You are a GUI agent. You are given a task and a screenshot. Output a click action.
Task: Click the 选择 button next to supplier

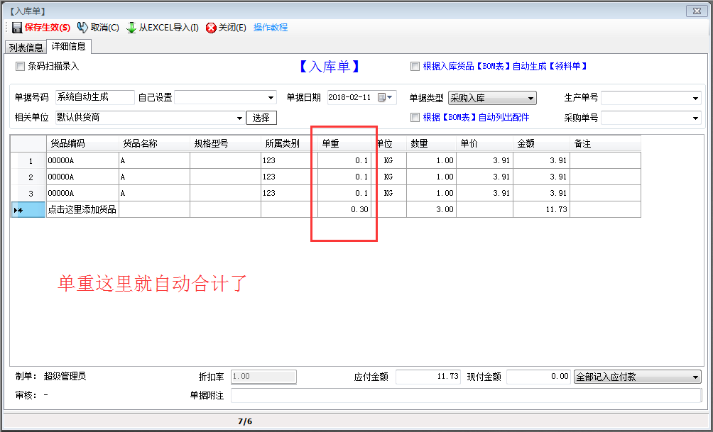261,118
